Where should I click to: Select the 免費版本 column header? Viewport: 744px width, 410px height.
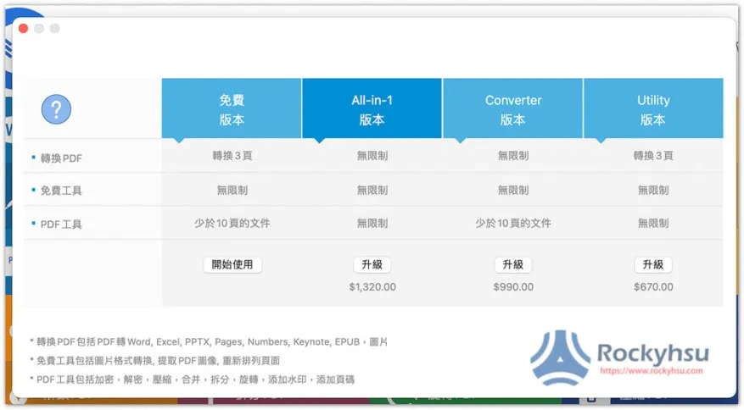[x=232, y=109]
